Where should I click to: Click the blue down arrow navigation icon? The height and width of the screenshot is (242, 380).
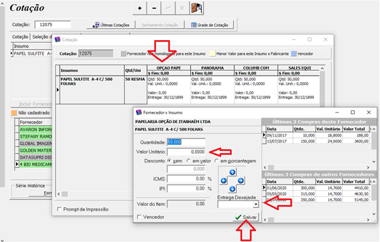232,189
